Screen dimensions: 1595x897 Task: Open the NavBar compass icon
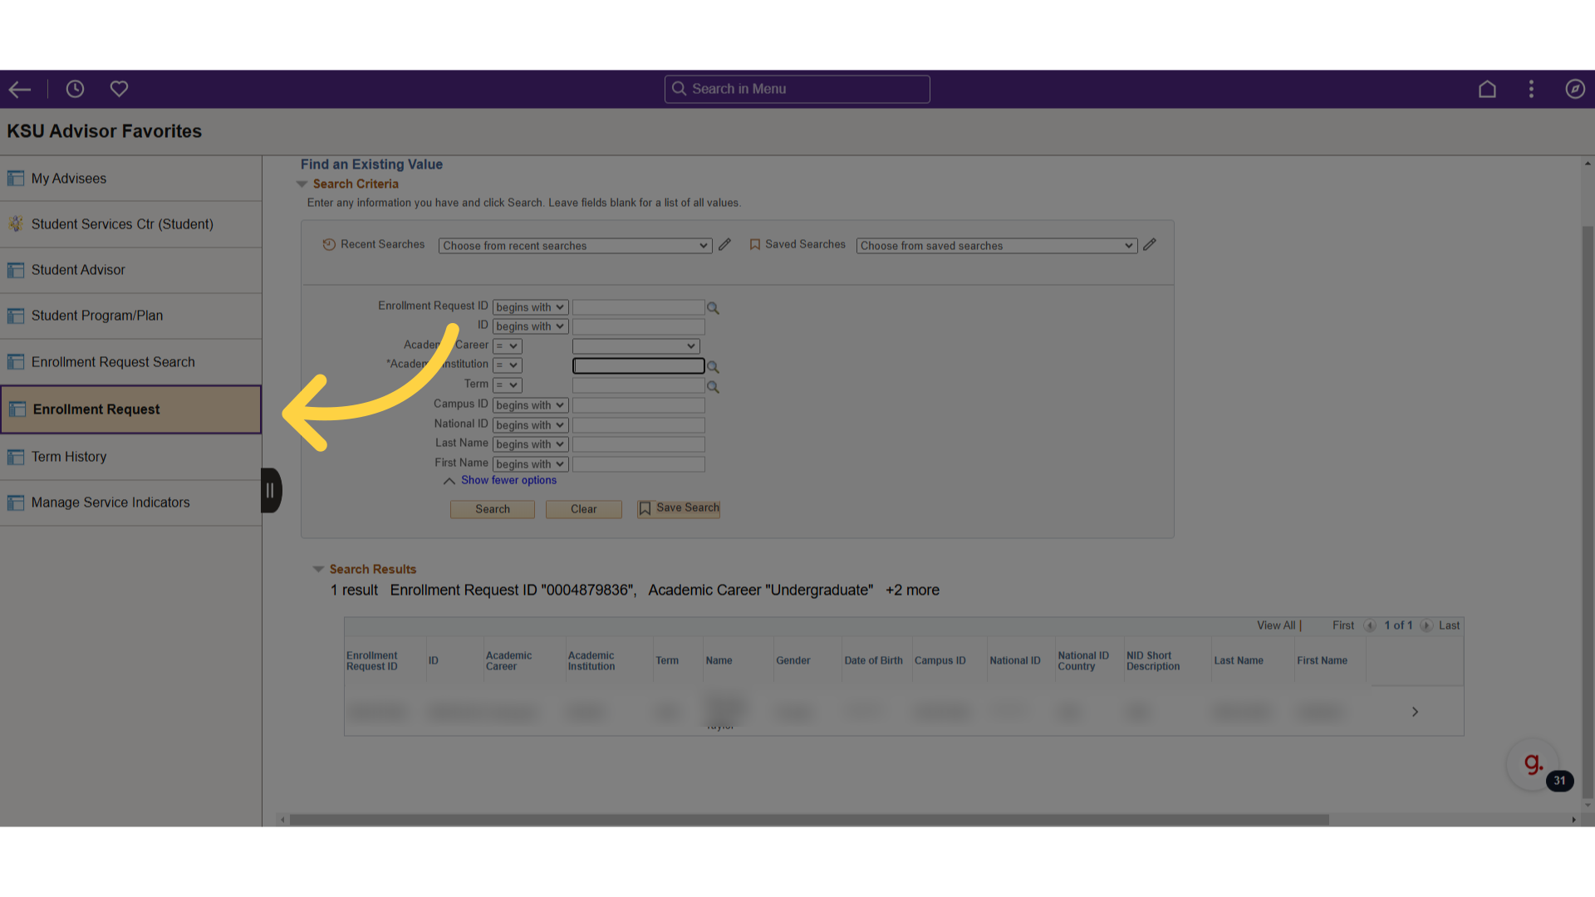tap(1575, 89)
